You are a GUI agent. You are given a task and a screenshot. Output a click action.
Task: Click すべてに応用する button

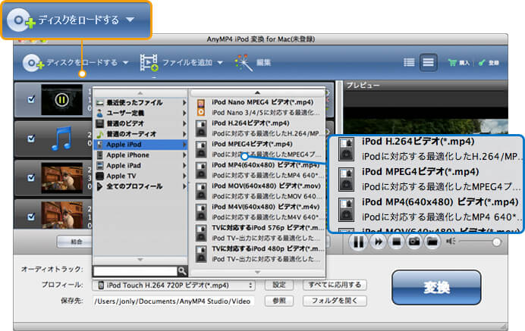(x=335, y=285)
